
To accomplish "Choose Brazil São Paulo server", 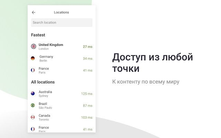I will pyautogui.click(x=62, y=106).
